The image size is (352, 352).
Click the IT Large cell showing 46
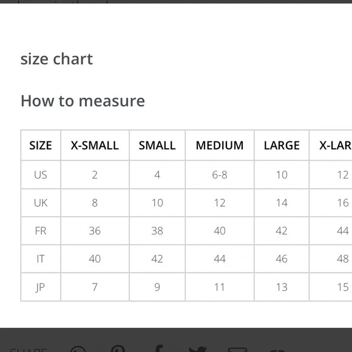[x=282, y=259]
